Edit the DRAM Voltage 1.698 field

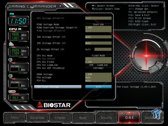click(x=98, y=74)
